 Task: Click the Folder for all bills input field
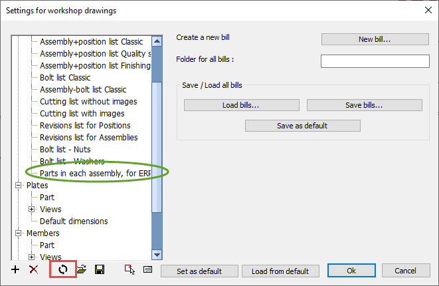pyautogui.click(x=375, y=61)
